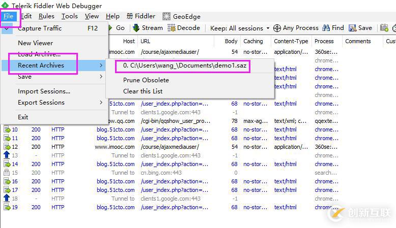This screenshot has height=228, width=396.
Task: Select /cgi-bin/qqshow_user_pro URL cell
Action: (176, 121)
